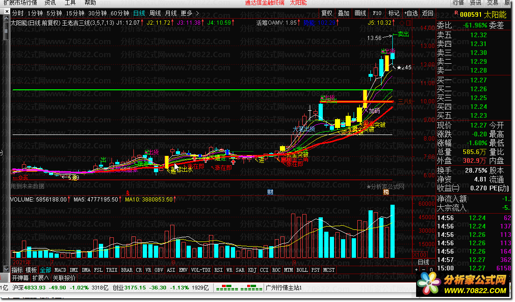Click the 返回 button
The width and height of the screenshot is (515, 302).
[x=428, y=13]
